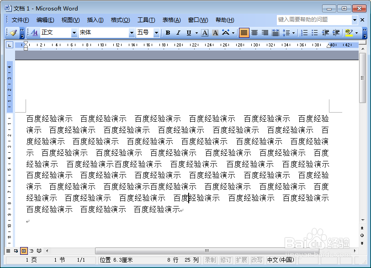Open the 插入(I) menu

[95, 20]
